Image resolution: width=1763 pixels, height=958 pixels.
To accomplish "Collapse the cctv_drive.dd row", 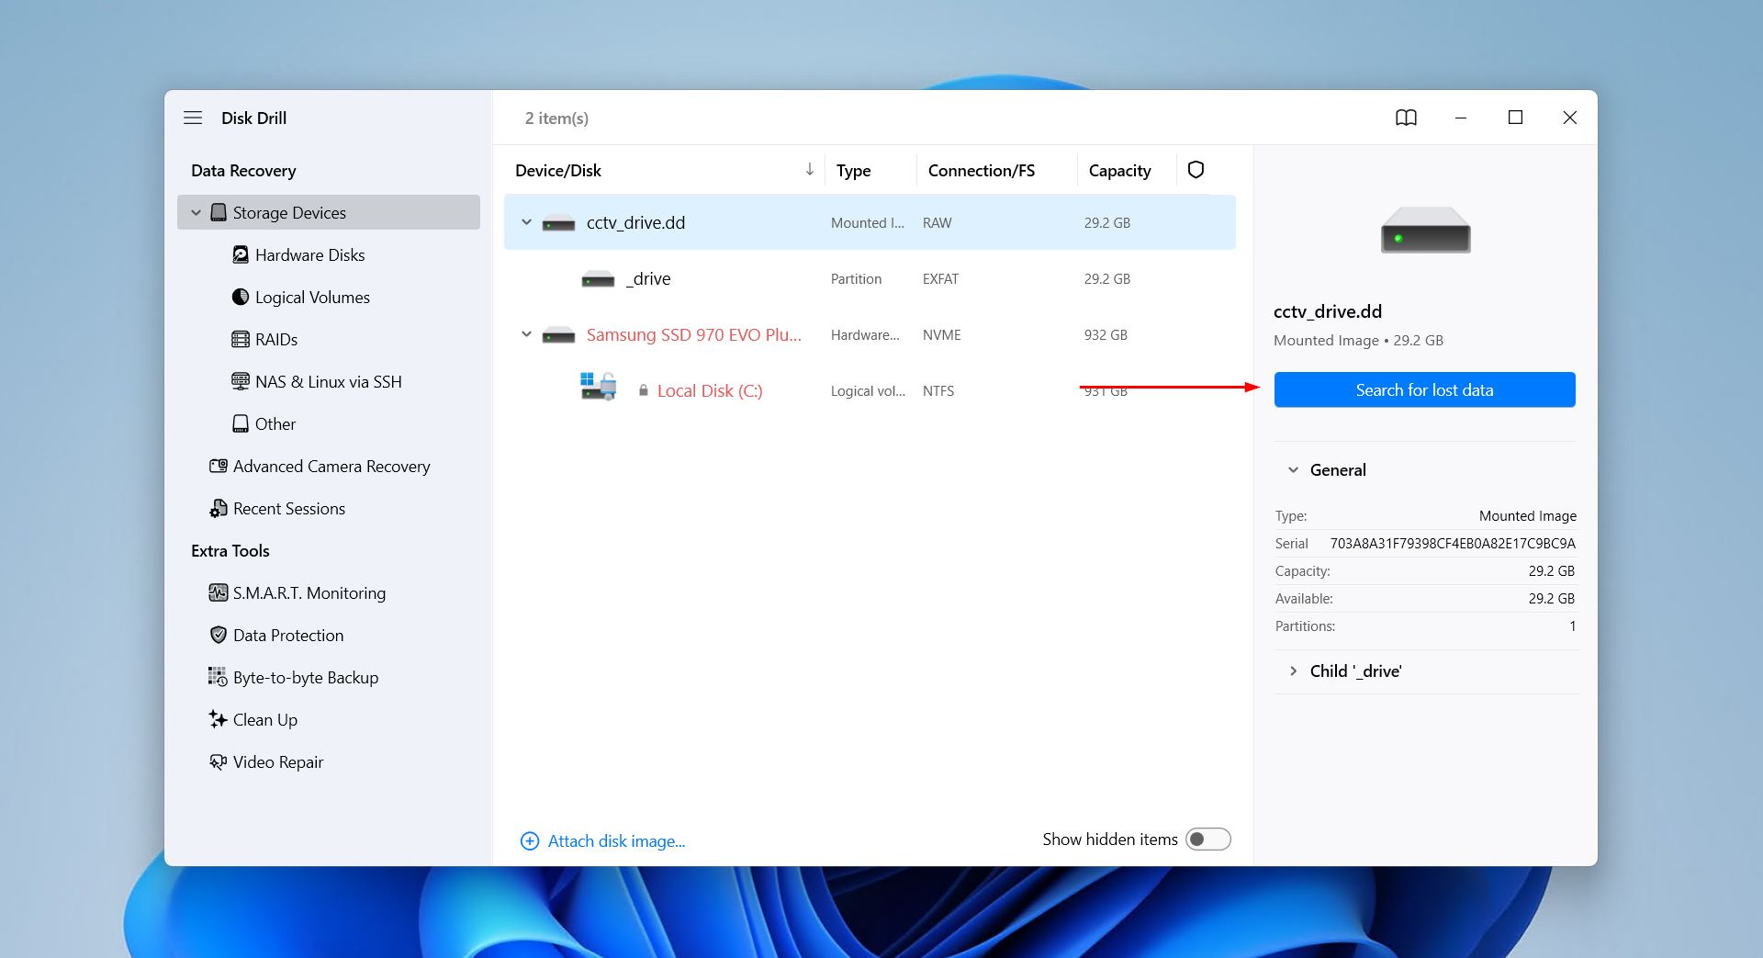I will pyautogui.click(x=526, y=222).
